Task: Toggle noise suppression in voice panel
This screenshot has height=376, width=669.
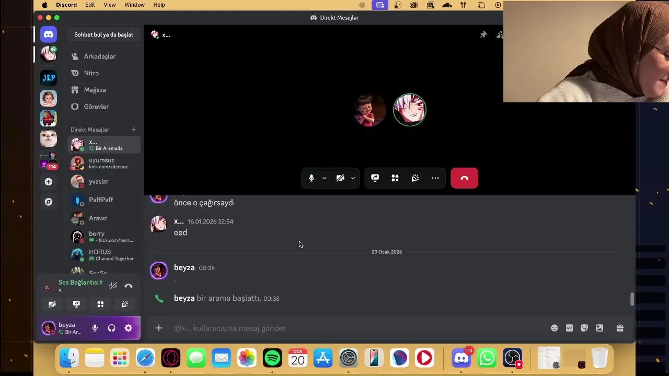Action: [x=113, y=286]
